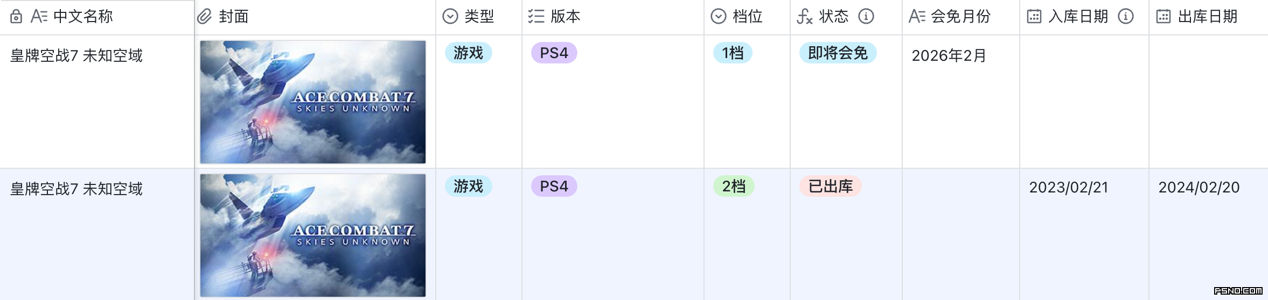The height and width of the screenshot is (300, 1268).
Task: Open first row Ace Combat 7 cover thumbnail
Action: tap(312, 102)
